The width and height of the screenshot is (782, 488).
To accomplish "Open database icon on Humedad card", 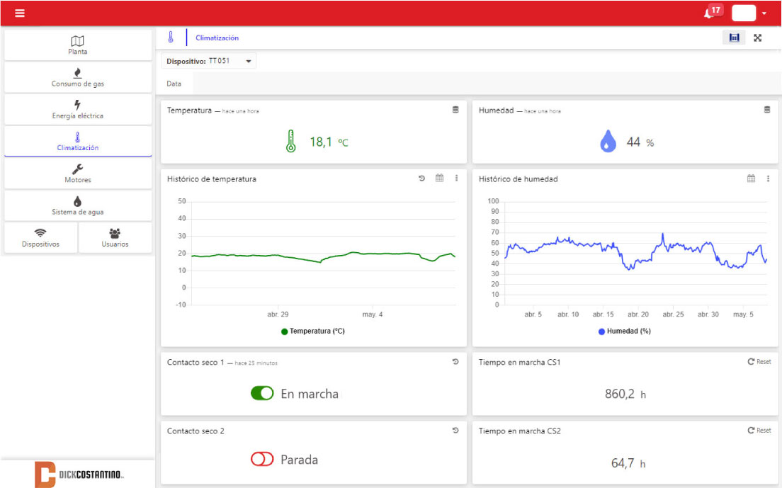I will point(767,110).
